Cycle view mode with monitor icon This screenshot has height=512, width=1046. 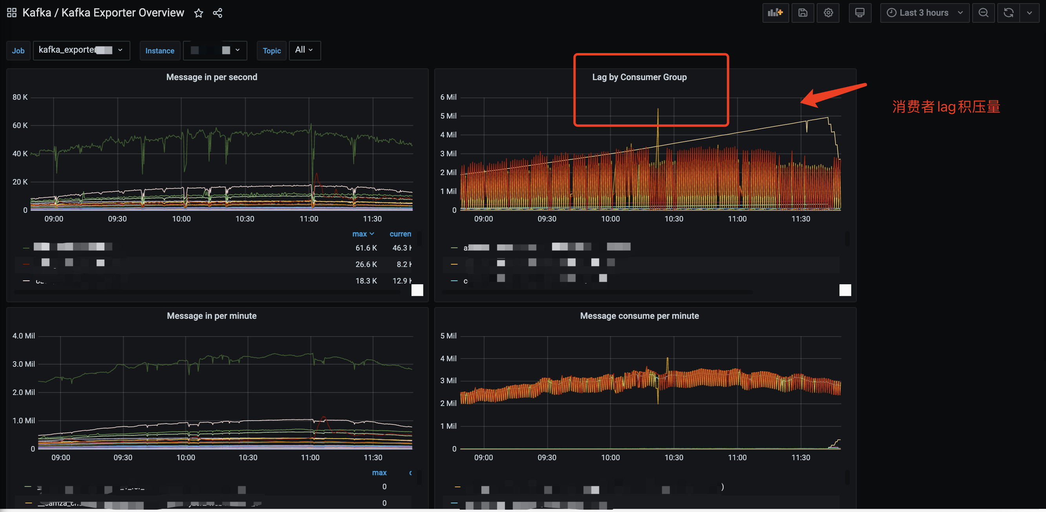[859, 13]
